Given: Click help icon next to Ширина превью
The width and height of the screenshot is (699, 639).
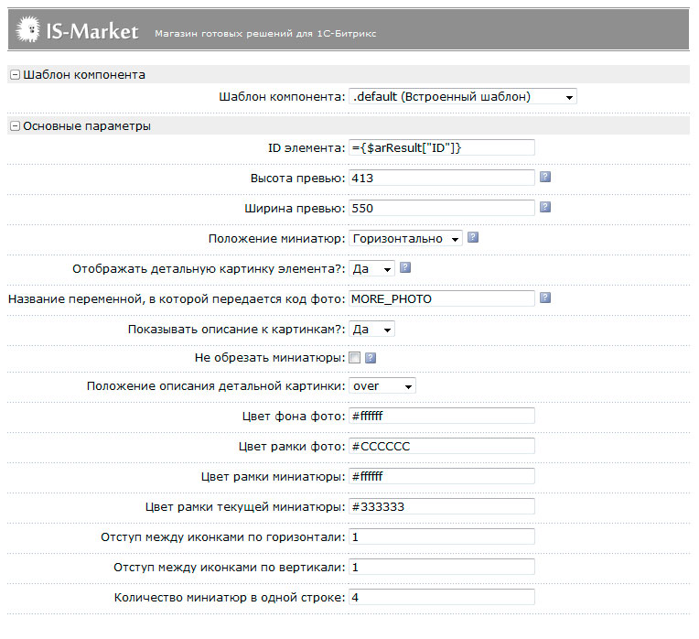Looking at the screenshot, I should coord(545,208).
